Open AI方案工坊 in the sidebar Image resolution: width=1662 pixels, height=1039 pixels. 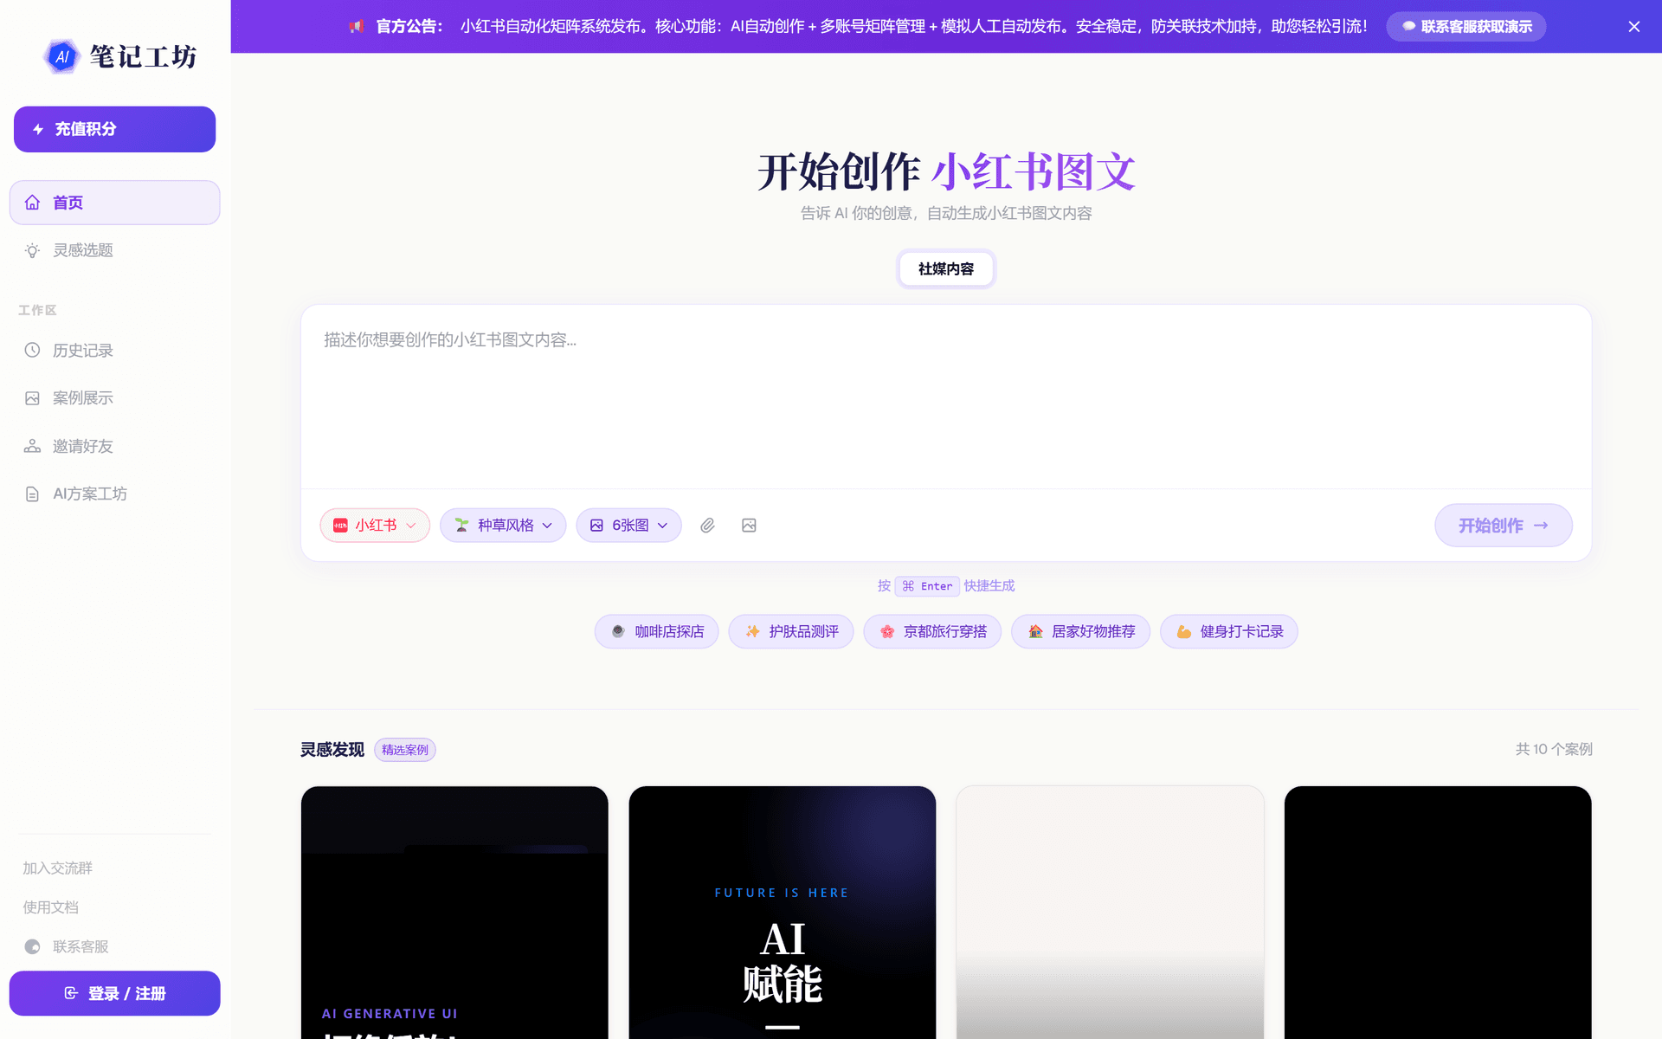tap(114, 494)
